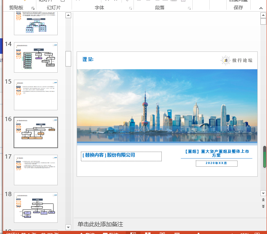267x234 pixels.
Task: Go to previous slide with double-up arrow
Action: [x=263, y=200]
